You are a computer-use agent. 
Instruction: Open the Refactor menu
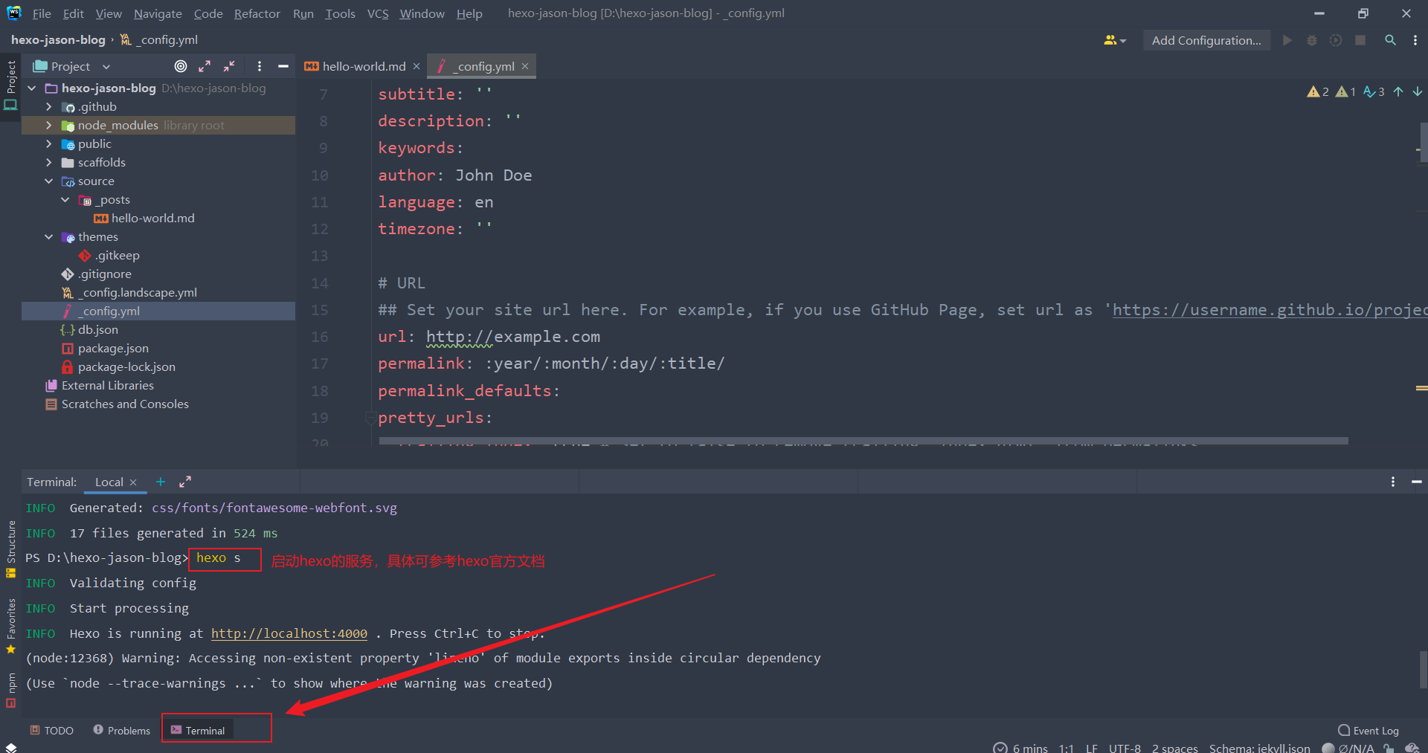coord(257,13)
